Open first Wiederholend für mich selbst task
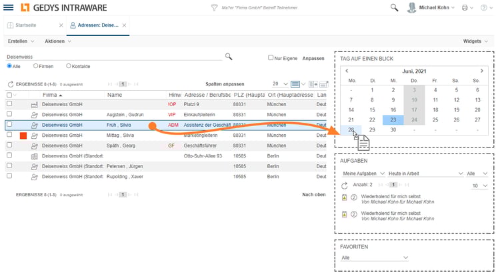This screenshot has width=500, height=275. tap(391, 196)
